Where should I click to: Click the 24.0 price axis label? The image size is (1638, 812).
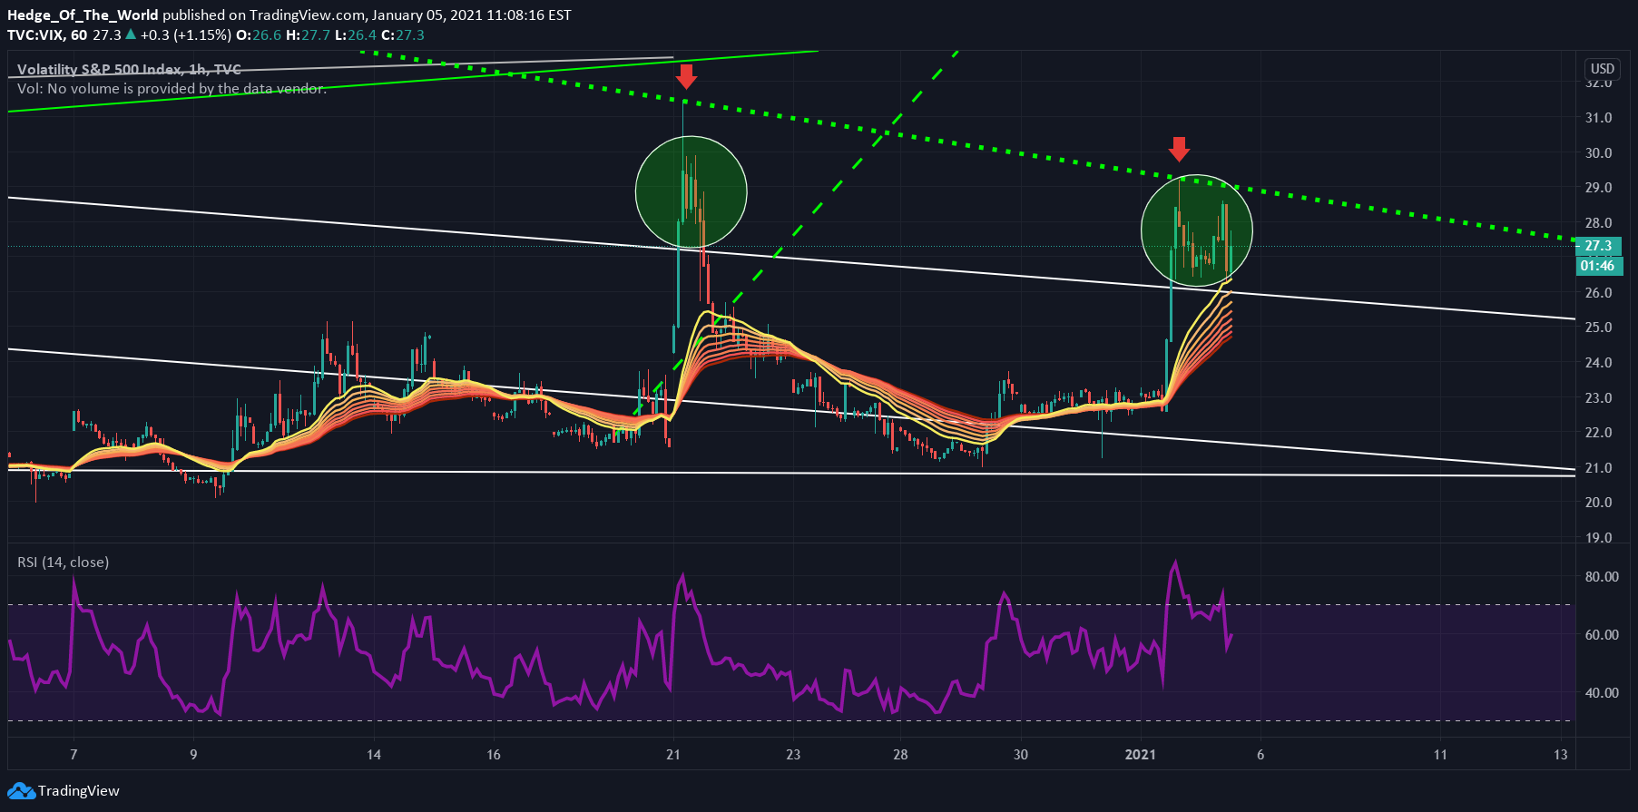(1599, 363)
